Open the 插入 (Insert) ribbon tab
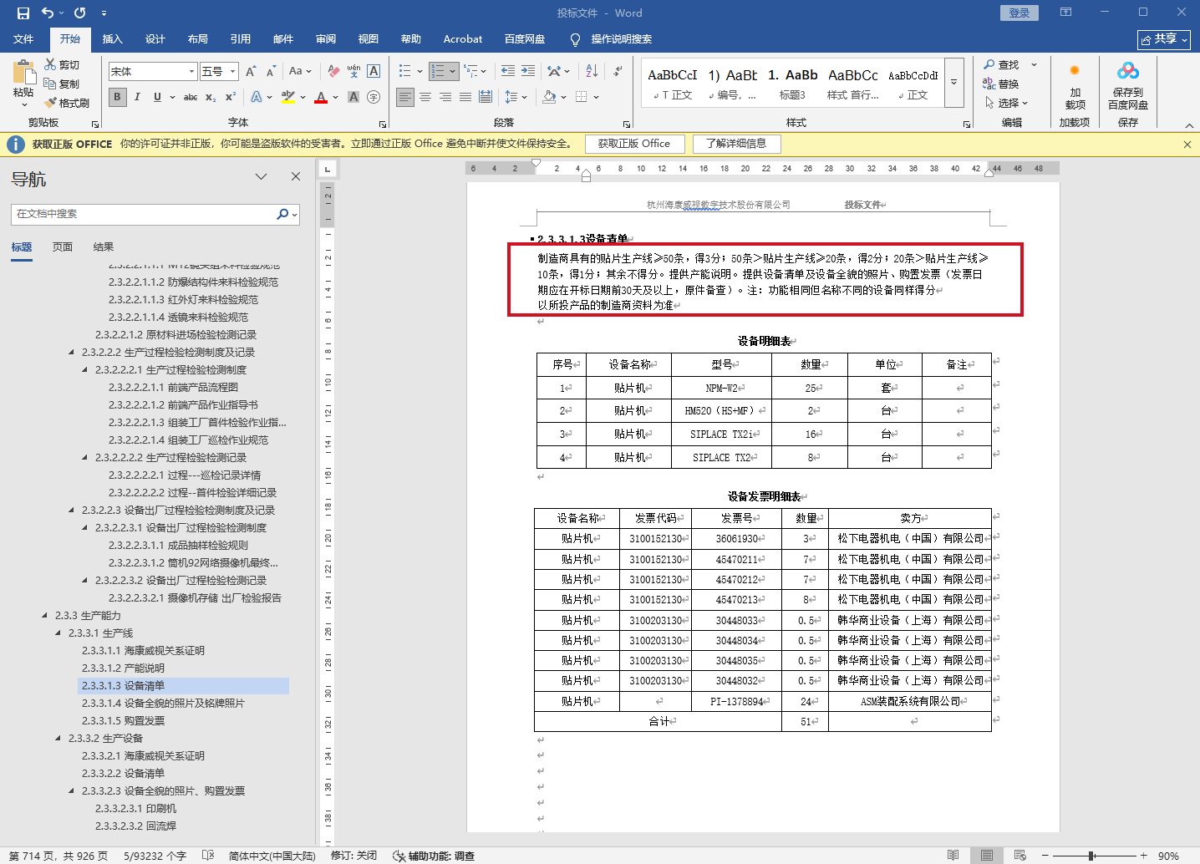The height and width of the screenshot is (864, 1200). (x=112, y=38)
